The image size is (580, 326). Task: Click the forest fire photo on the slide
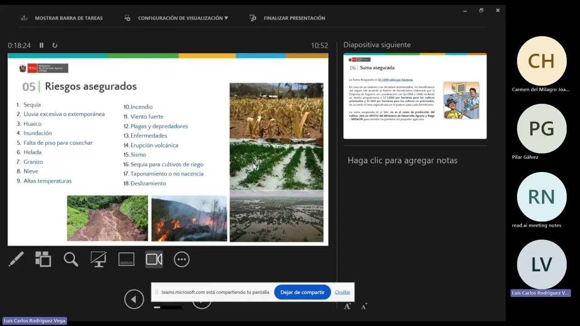click(189, 218)
